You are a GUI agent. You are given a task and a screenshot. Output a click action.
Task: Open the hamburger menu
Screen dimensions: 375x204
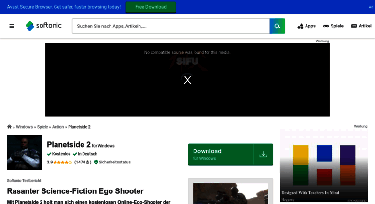pos(12,26)
